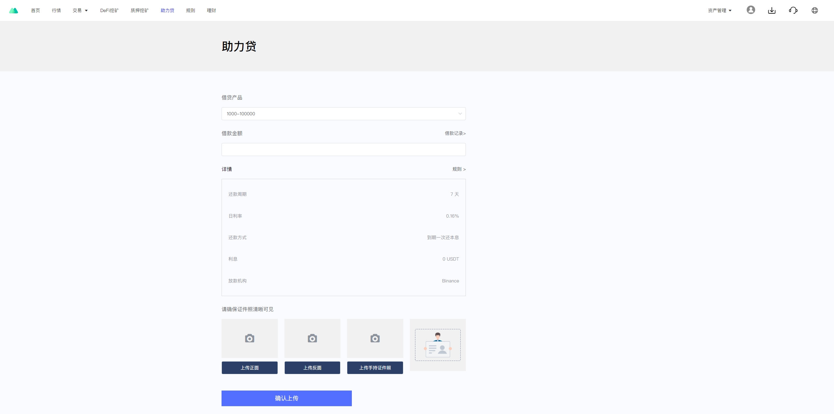The height and width of the screenshot is (414, 834).
Task: Go to DeFi挖矿 menu item
Action: [x=109, y=10]
